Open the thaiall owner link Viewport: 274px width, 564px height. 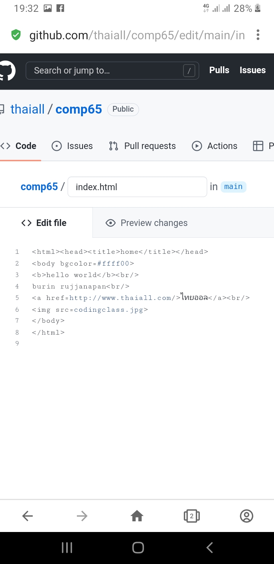[x=27, y=109]
